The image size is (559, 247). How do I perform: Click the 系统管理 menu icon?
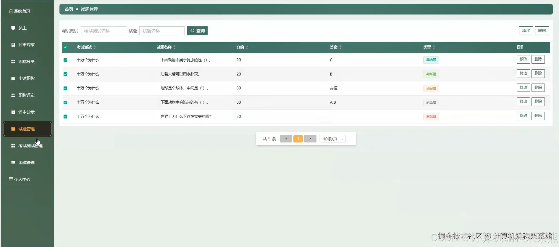[13, 163]
